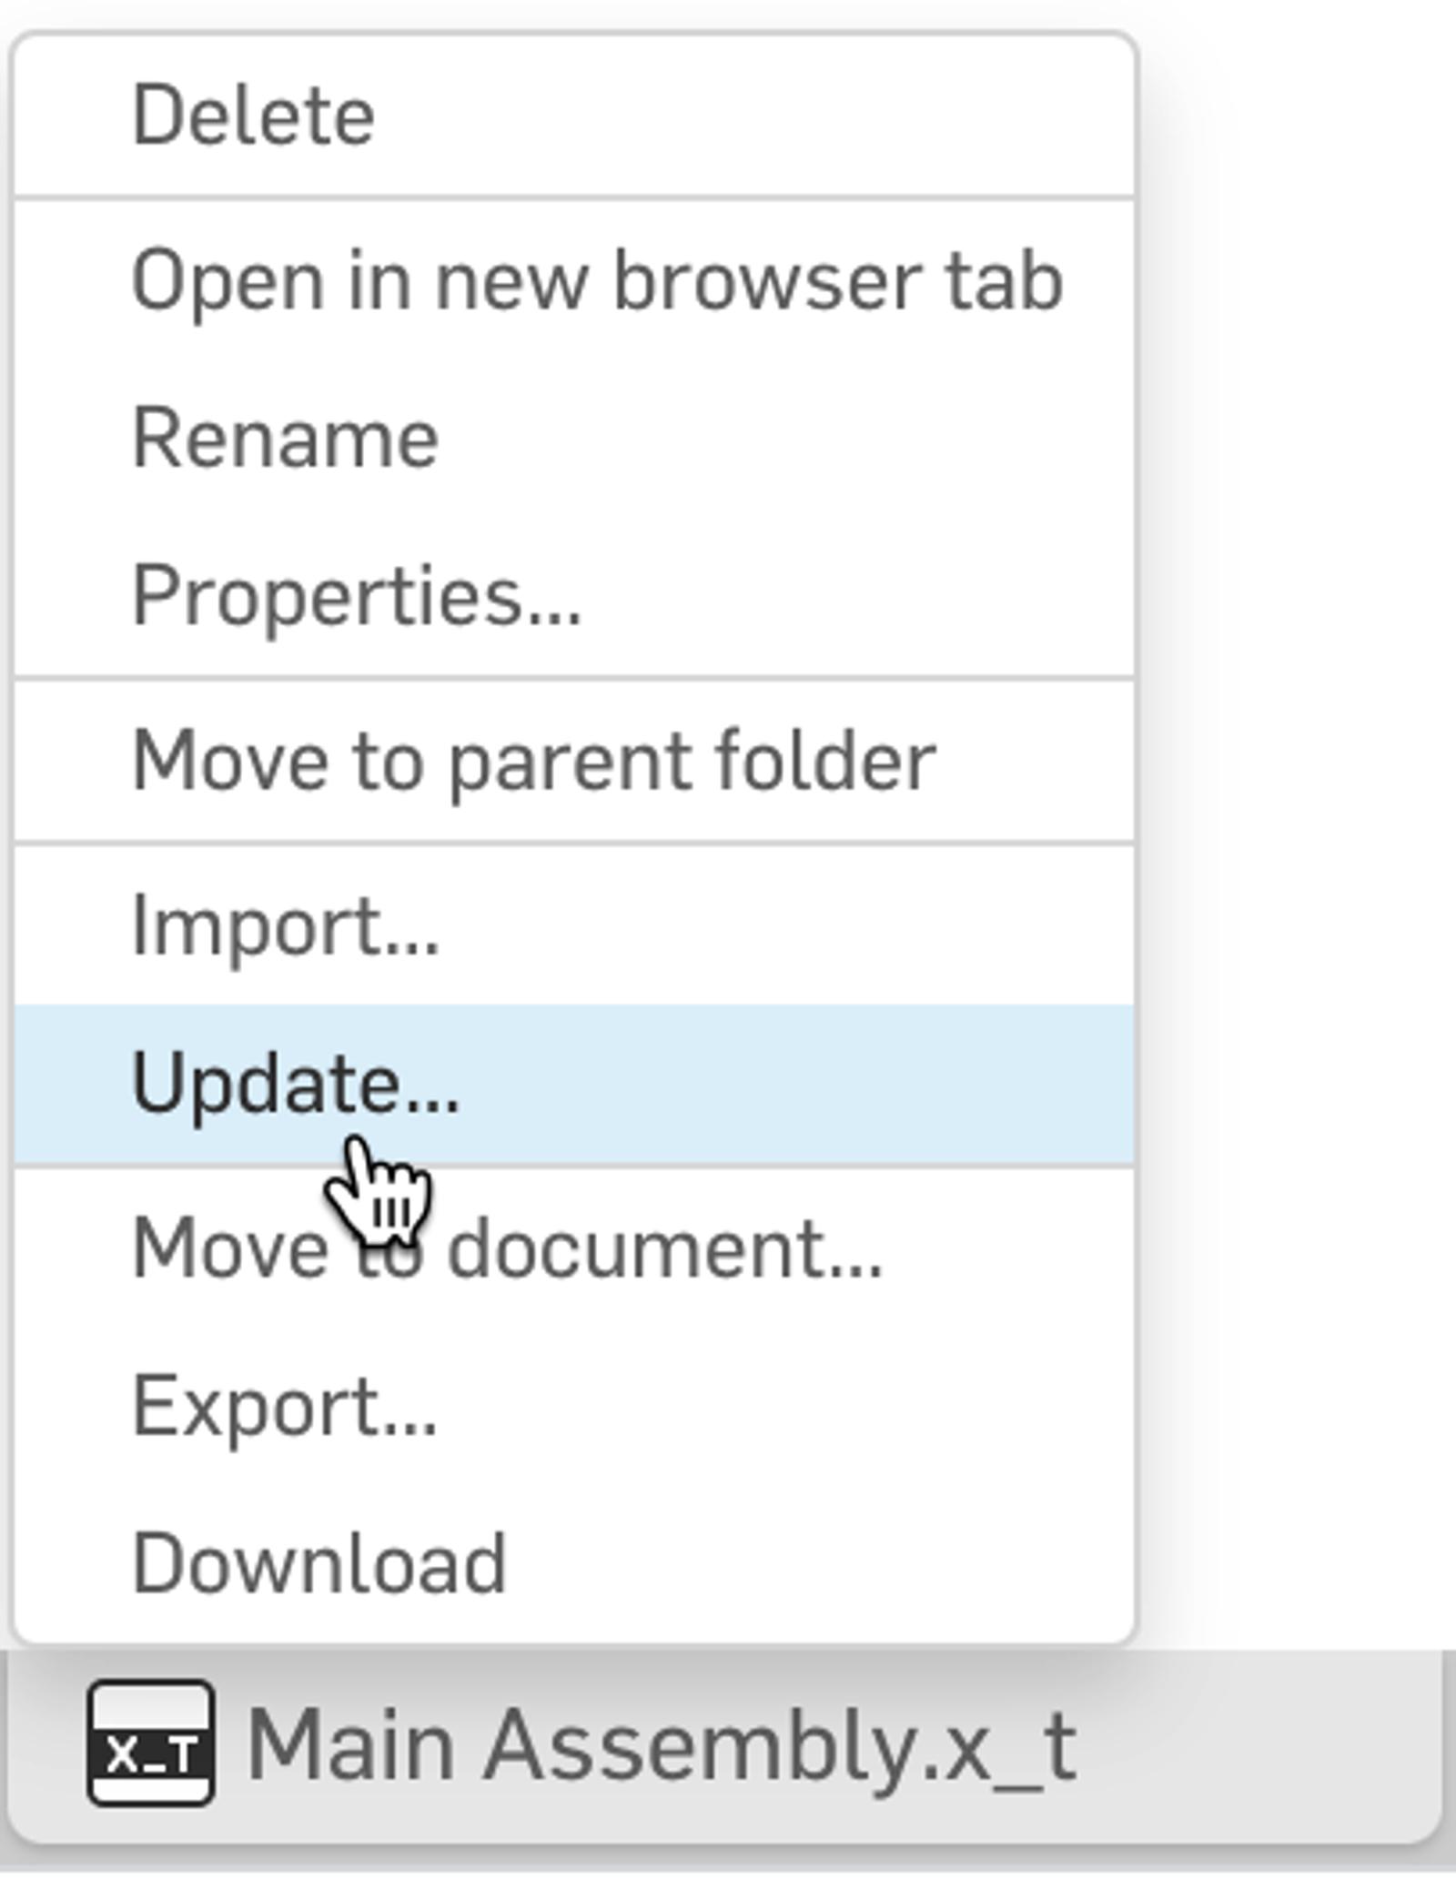Download the Main Assembly.x_t file

coord(318,1563)
